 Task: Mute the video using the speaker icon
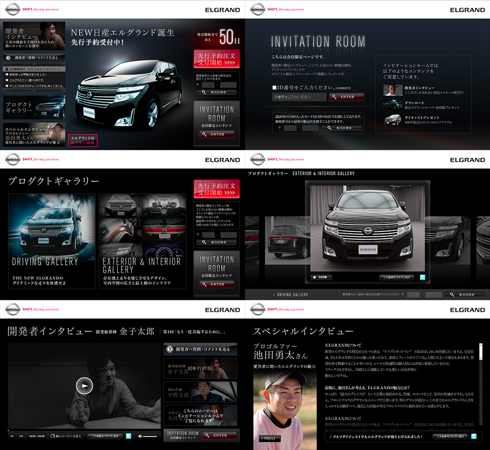[x=140, y=436]
